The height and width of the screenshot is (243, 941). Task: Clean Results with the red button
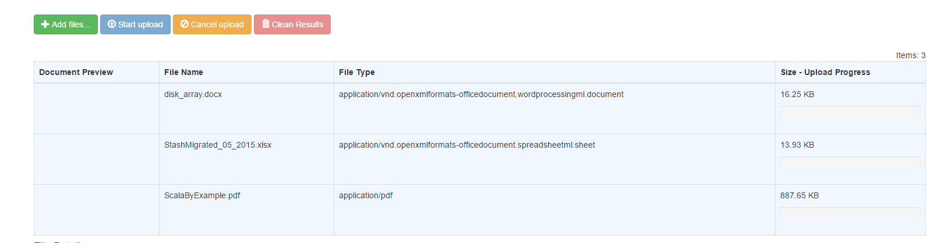tap(292, 24)
